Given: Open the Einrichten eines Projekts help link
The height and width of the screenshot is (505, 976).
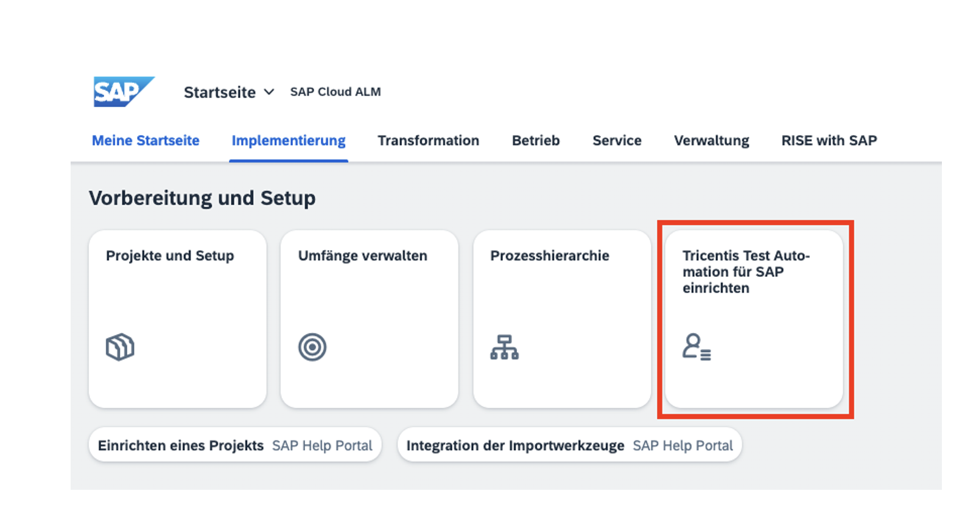Looking at the screenshot, I should [x=235, y=445].
